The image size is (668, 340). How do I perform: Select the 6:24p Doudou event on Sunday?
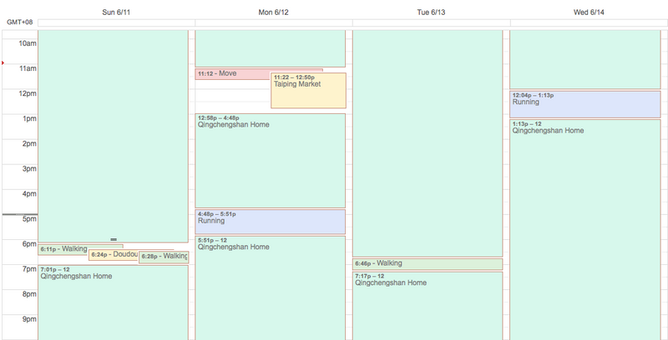coord(113,254)
